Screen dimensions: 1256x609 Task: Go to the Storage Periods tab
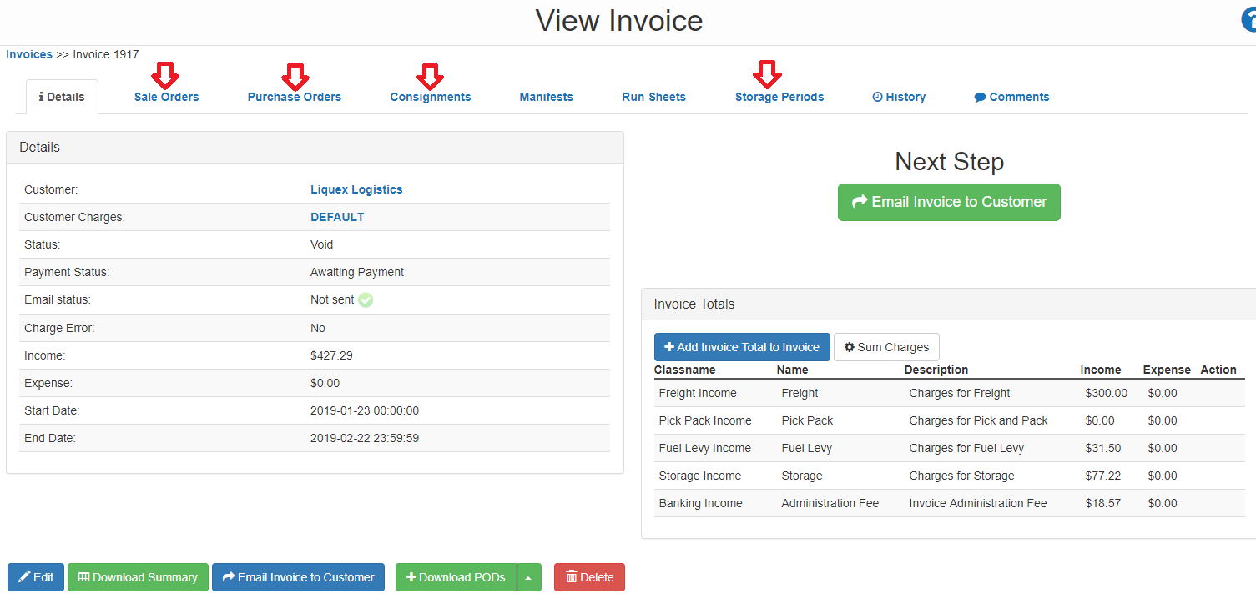pyautogui.click(x=779, y=97)
